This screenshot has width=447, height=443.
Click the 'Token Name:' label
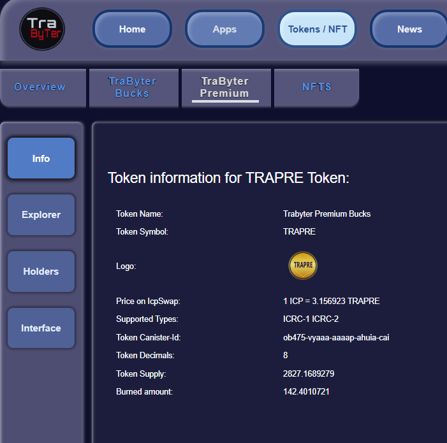[140, 214]
